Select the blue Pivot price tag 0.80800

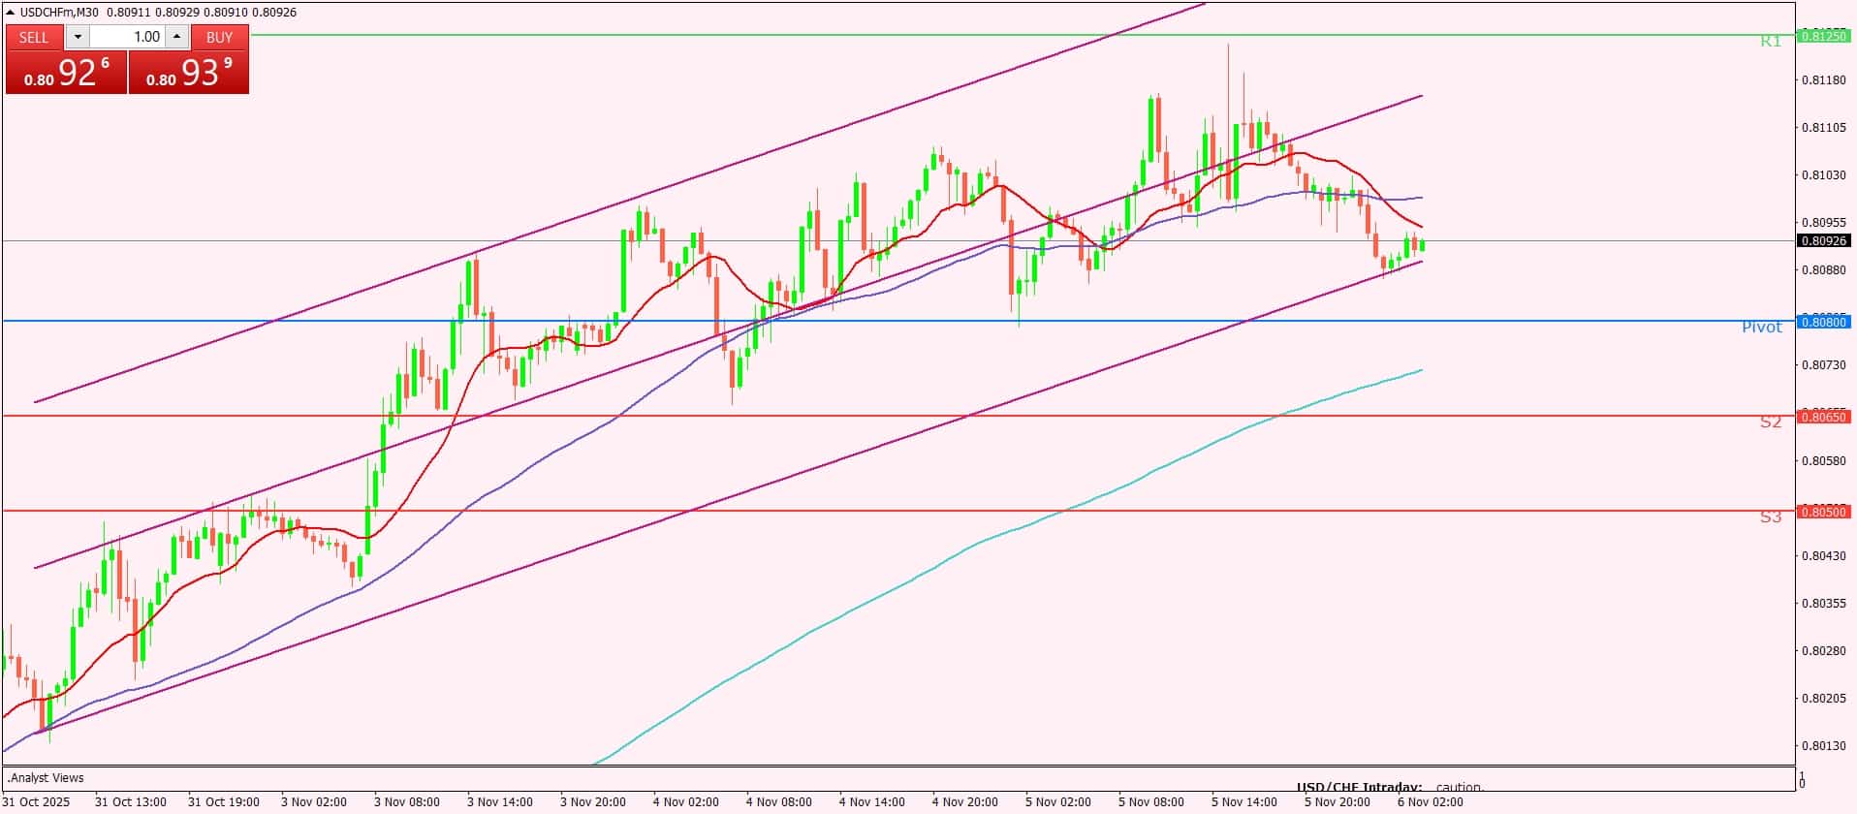pyautogui.click(x=1823, y=322)
